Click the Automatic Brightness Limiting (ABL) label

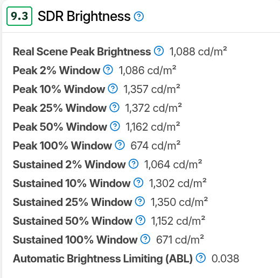point(103,259)
